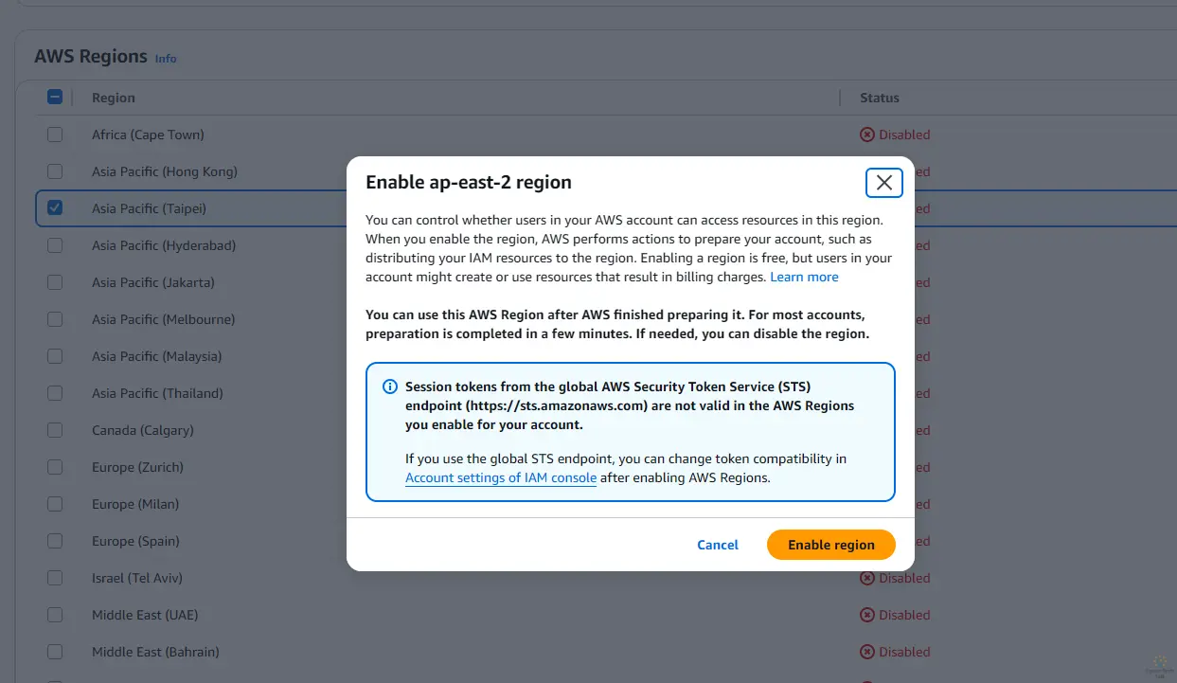Screen dimensions: 1177x683
Task: Click the Europe (Zurich) region name
Action: click(x=138, y=467)
